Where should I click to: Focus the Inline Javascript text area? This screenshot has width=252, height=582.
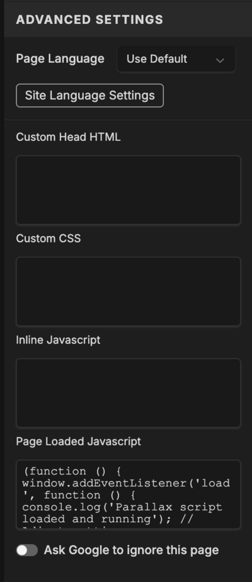click(x=129, y=393)
